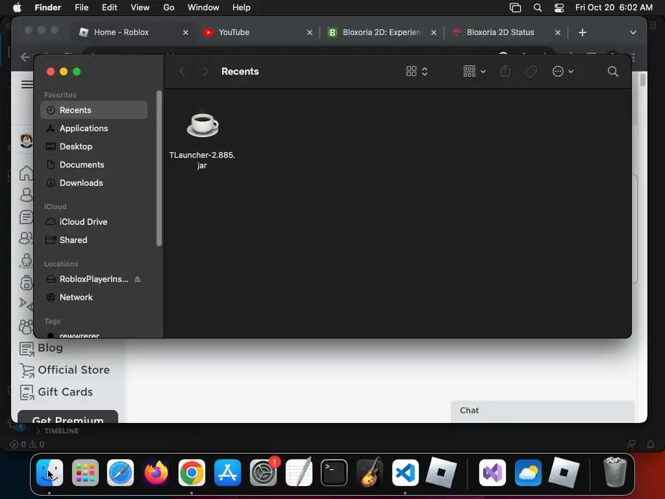
Task: Open the Finder action (ellipsis) menu
Action: click(x=563, y=71)
